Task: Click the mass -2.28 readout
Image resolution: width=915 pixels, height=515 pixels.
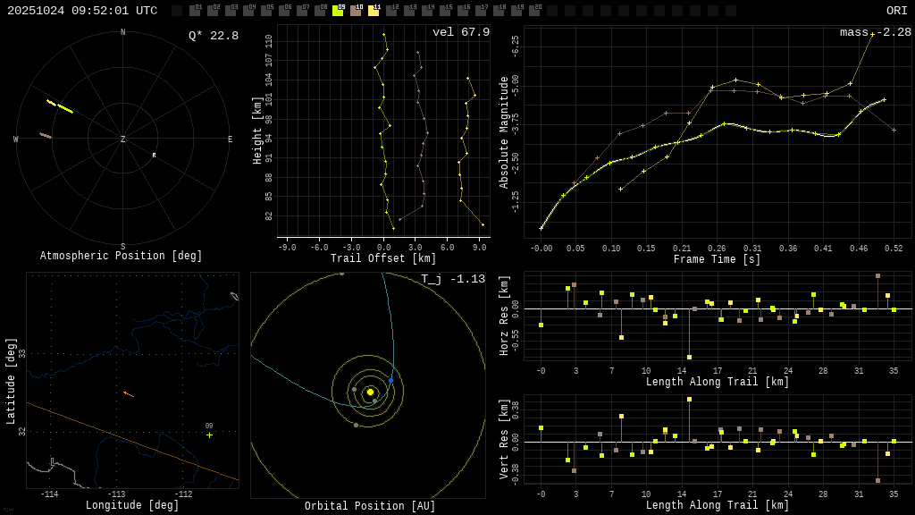Action: [875, 32]
